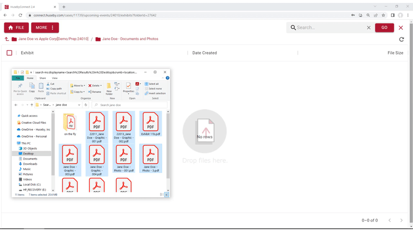Open the Explorer address history dropdown
Image resolution: width=413 pixels, height=232 pixels.
click(x=79, y=105)
